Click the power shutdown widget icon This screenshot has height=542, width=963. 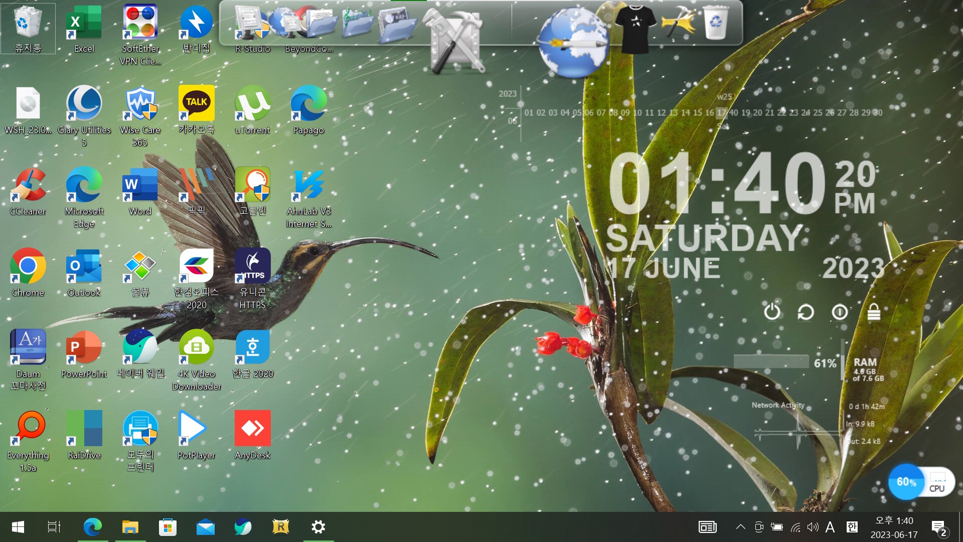coord(772,312)
